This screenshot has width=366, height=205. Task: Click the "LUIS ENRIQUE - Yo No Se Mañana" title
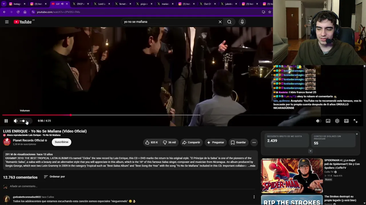click(x=45, y=131)
